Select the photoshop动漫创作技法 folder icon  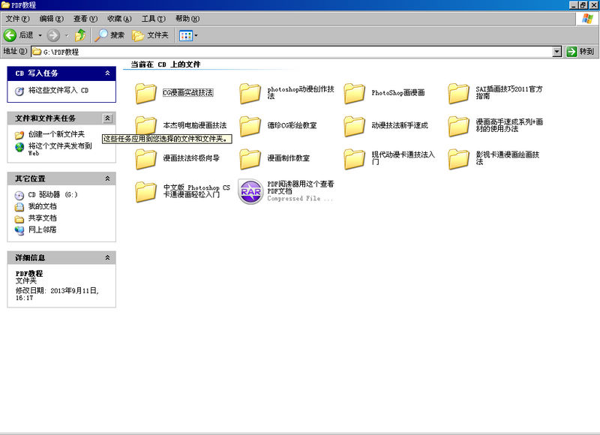pos(250,93)
